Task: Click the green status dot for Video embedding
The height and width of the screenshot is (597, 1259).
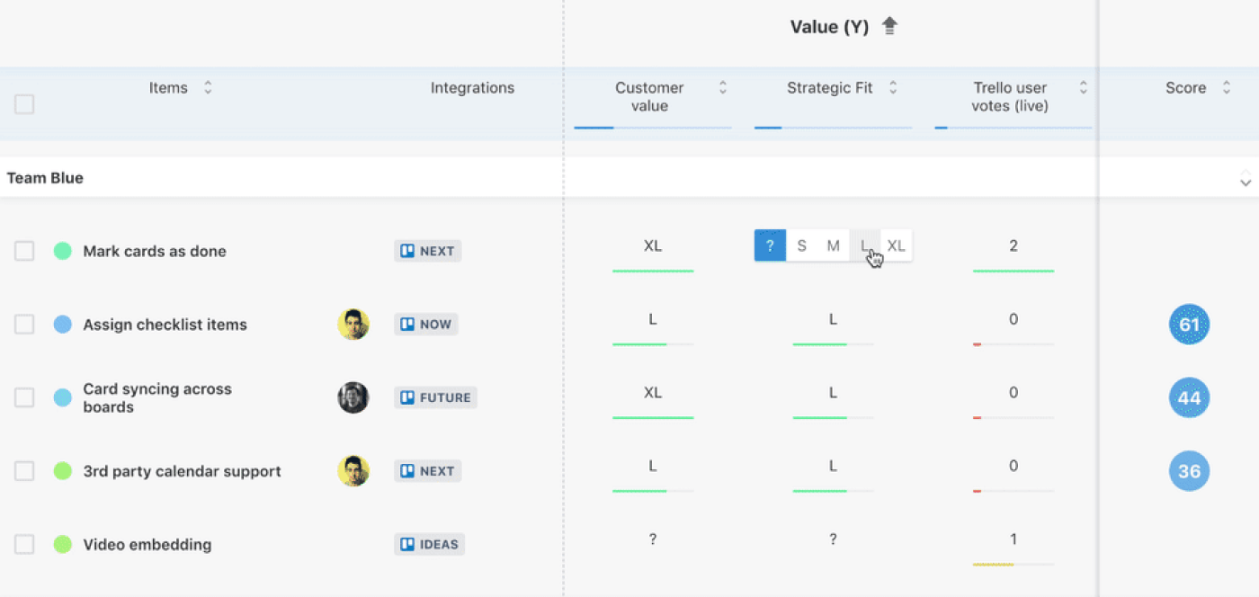Action: [x=62, y=544]
